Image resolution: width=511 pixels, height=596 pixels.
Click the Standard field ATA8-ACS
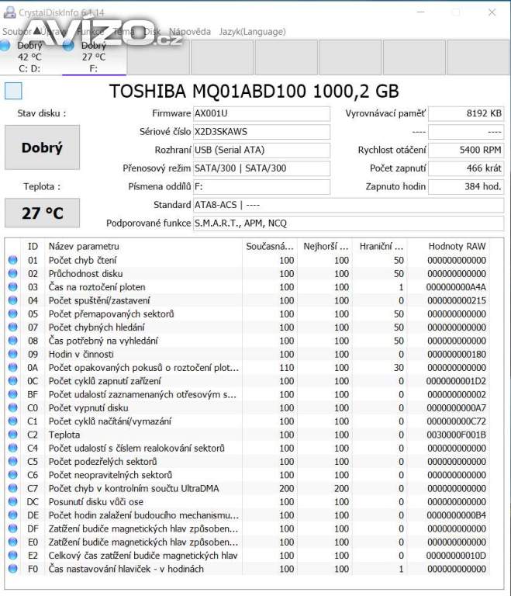(x=348, y=205)
